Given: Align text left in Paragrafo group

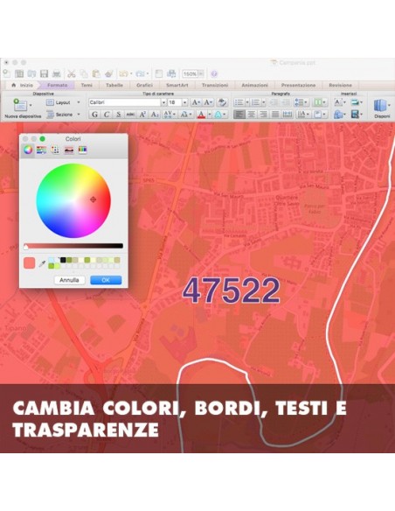Looking at the screenshot, I should pyautogui.click(x=239, y=115).
